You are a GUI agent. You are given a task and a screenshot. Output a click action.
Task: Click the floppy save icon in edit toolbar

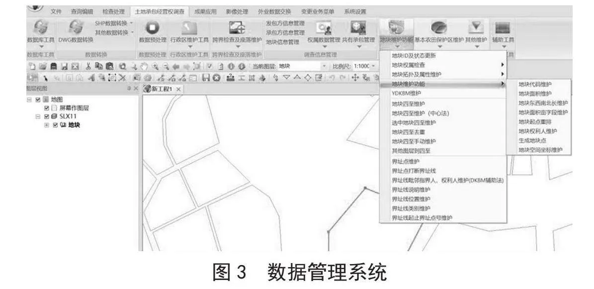pos(206,78)
